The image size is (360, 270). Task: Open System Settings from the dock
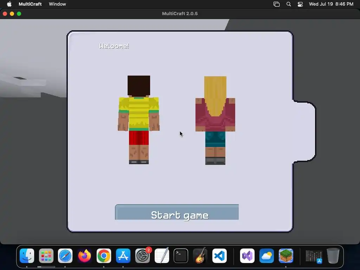[142, 256]
